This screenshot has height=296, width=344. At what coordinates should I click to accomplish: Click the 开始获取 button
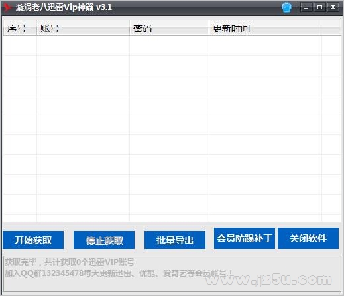point(33,240)
